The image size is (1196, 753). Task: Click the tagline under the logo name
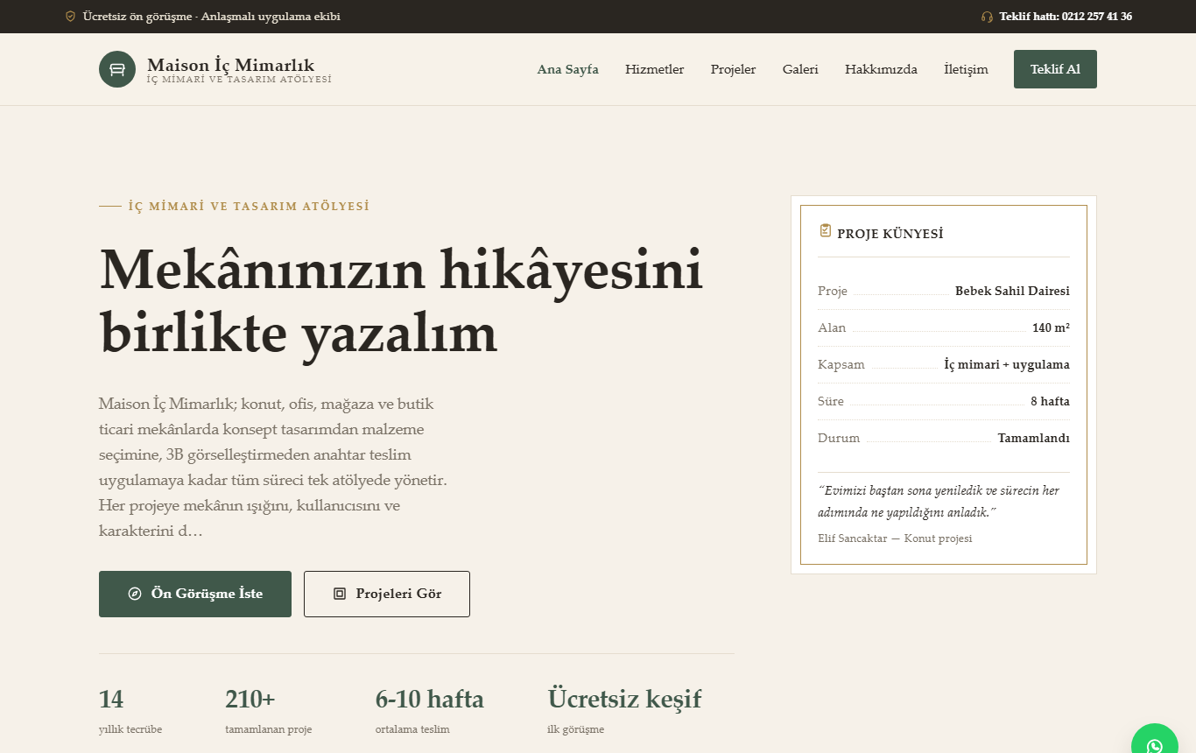tap(239, 80)
